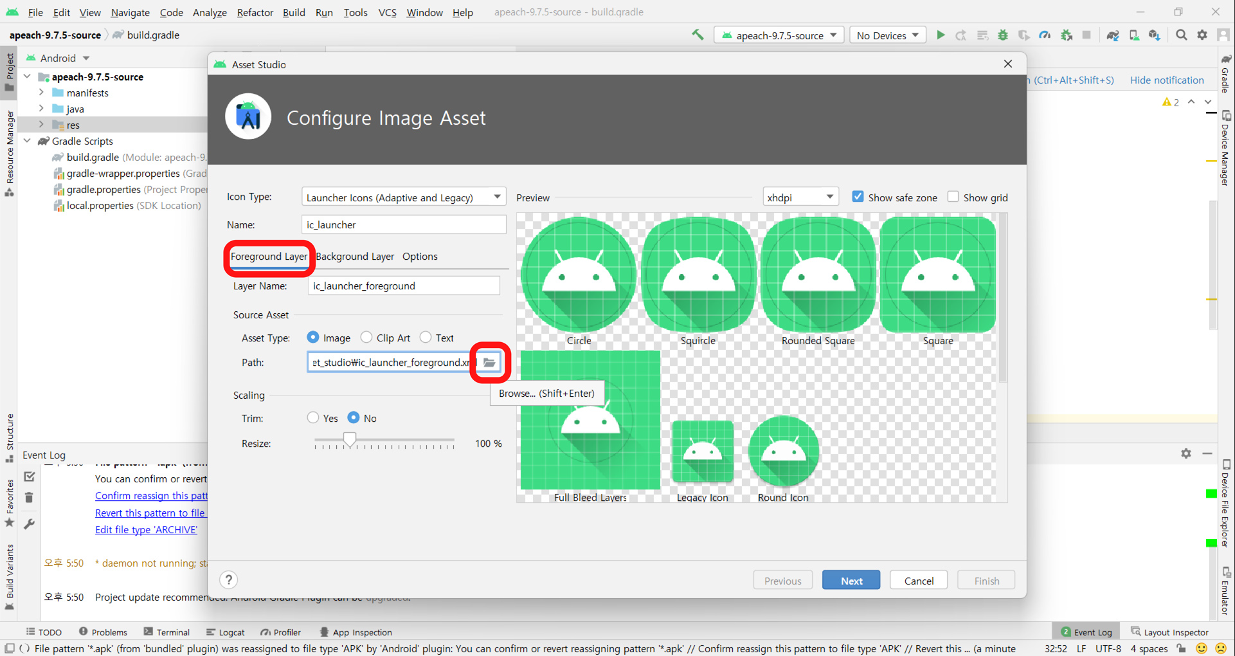Click the Next button in Asset Studio
1235x656 pixels.
pos(851,579)
